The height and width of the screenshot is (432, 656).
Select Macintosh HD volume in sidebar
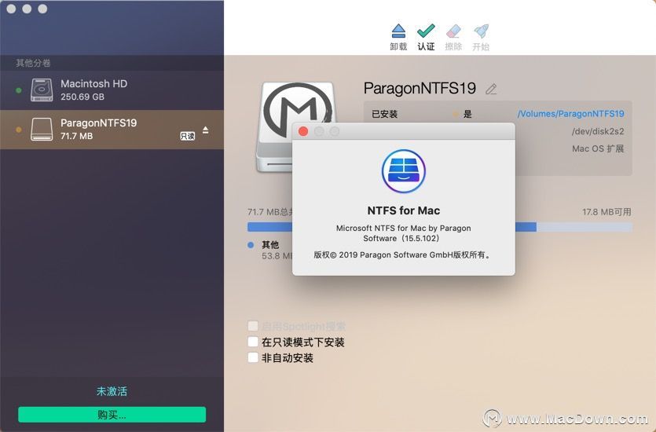click(x=112, y=90)
